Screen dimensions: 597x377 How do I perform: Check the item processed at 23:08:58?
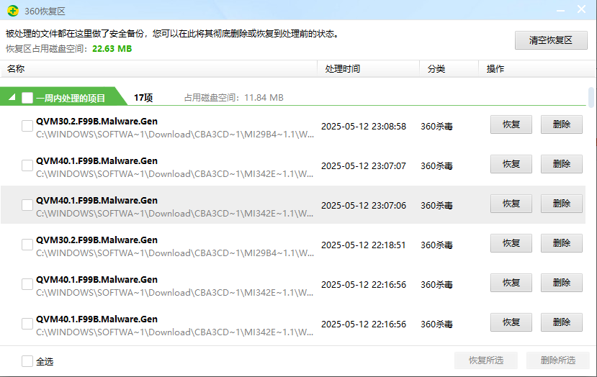(x=27, y=126)
